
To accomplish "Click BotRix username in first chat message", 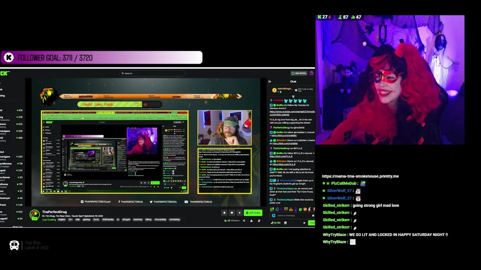I will [280, 105].
